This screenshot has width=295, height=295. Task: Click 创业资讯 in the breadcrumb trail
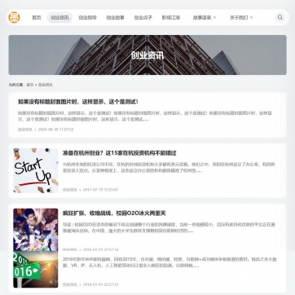(46, 85)
